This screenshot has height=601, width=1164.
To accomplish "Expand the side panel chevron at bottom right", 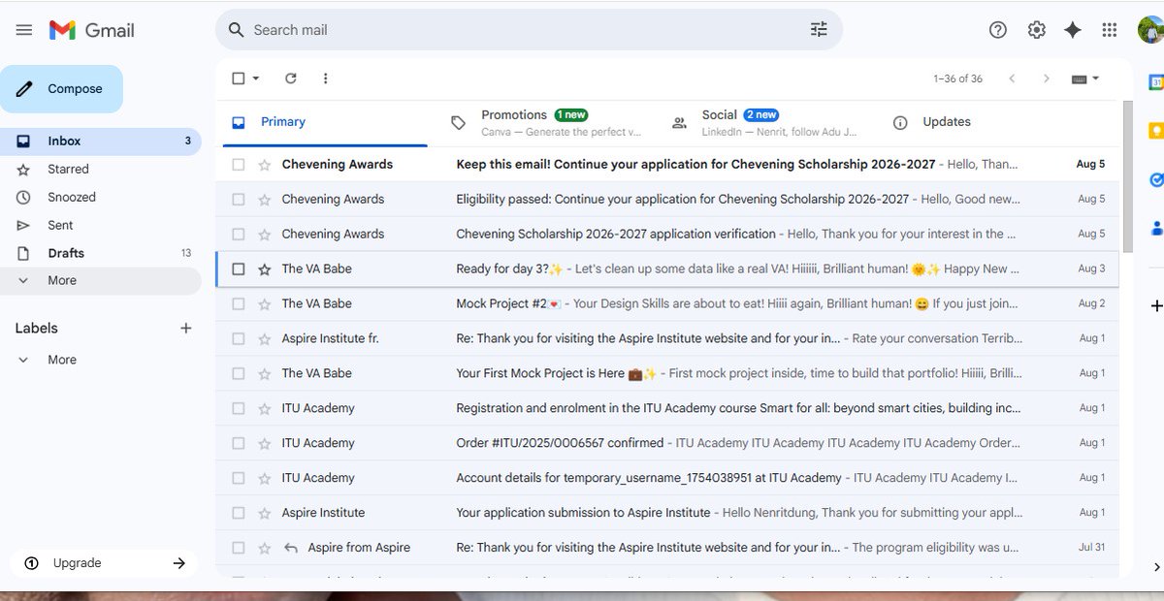I will (1156, 566).
